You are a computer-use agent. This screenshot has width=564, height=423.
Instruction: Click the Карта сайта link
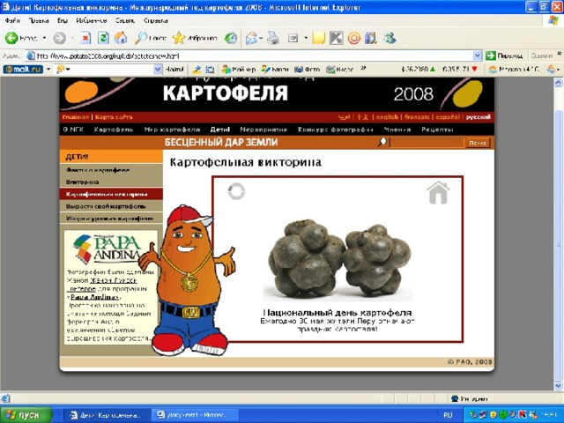[x=114, y=117]
